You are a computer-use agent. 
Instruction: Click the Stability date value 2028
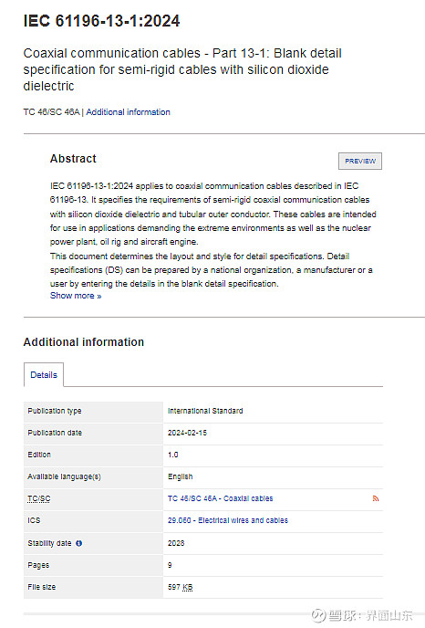176,543
